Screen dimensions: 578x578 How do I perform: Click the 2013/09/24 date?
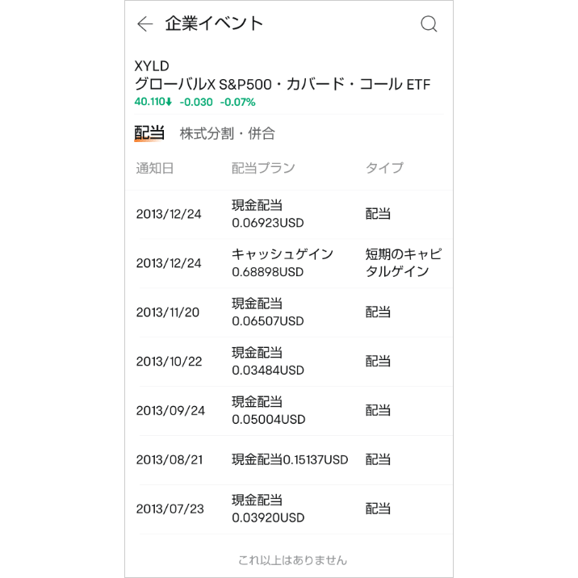[170, 410]
